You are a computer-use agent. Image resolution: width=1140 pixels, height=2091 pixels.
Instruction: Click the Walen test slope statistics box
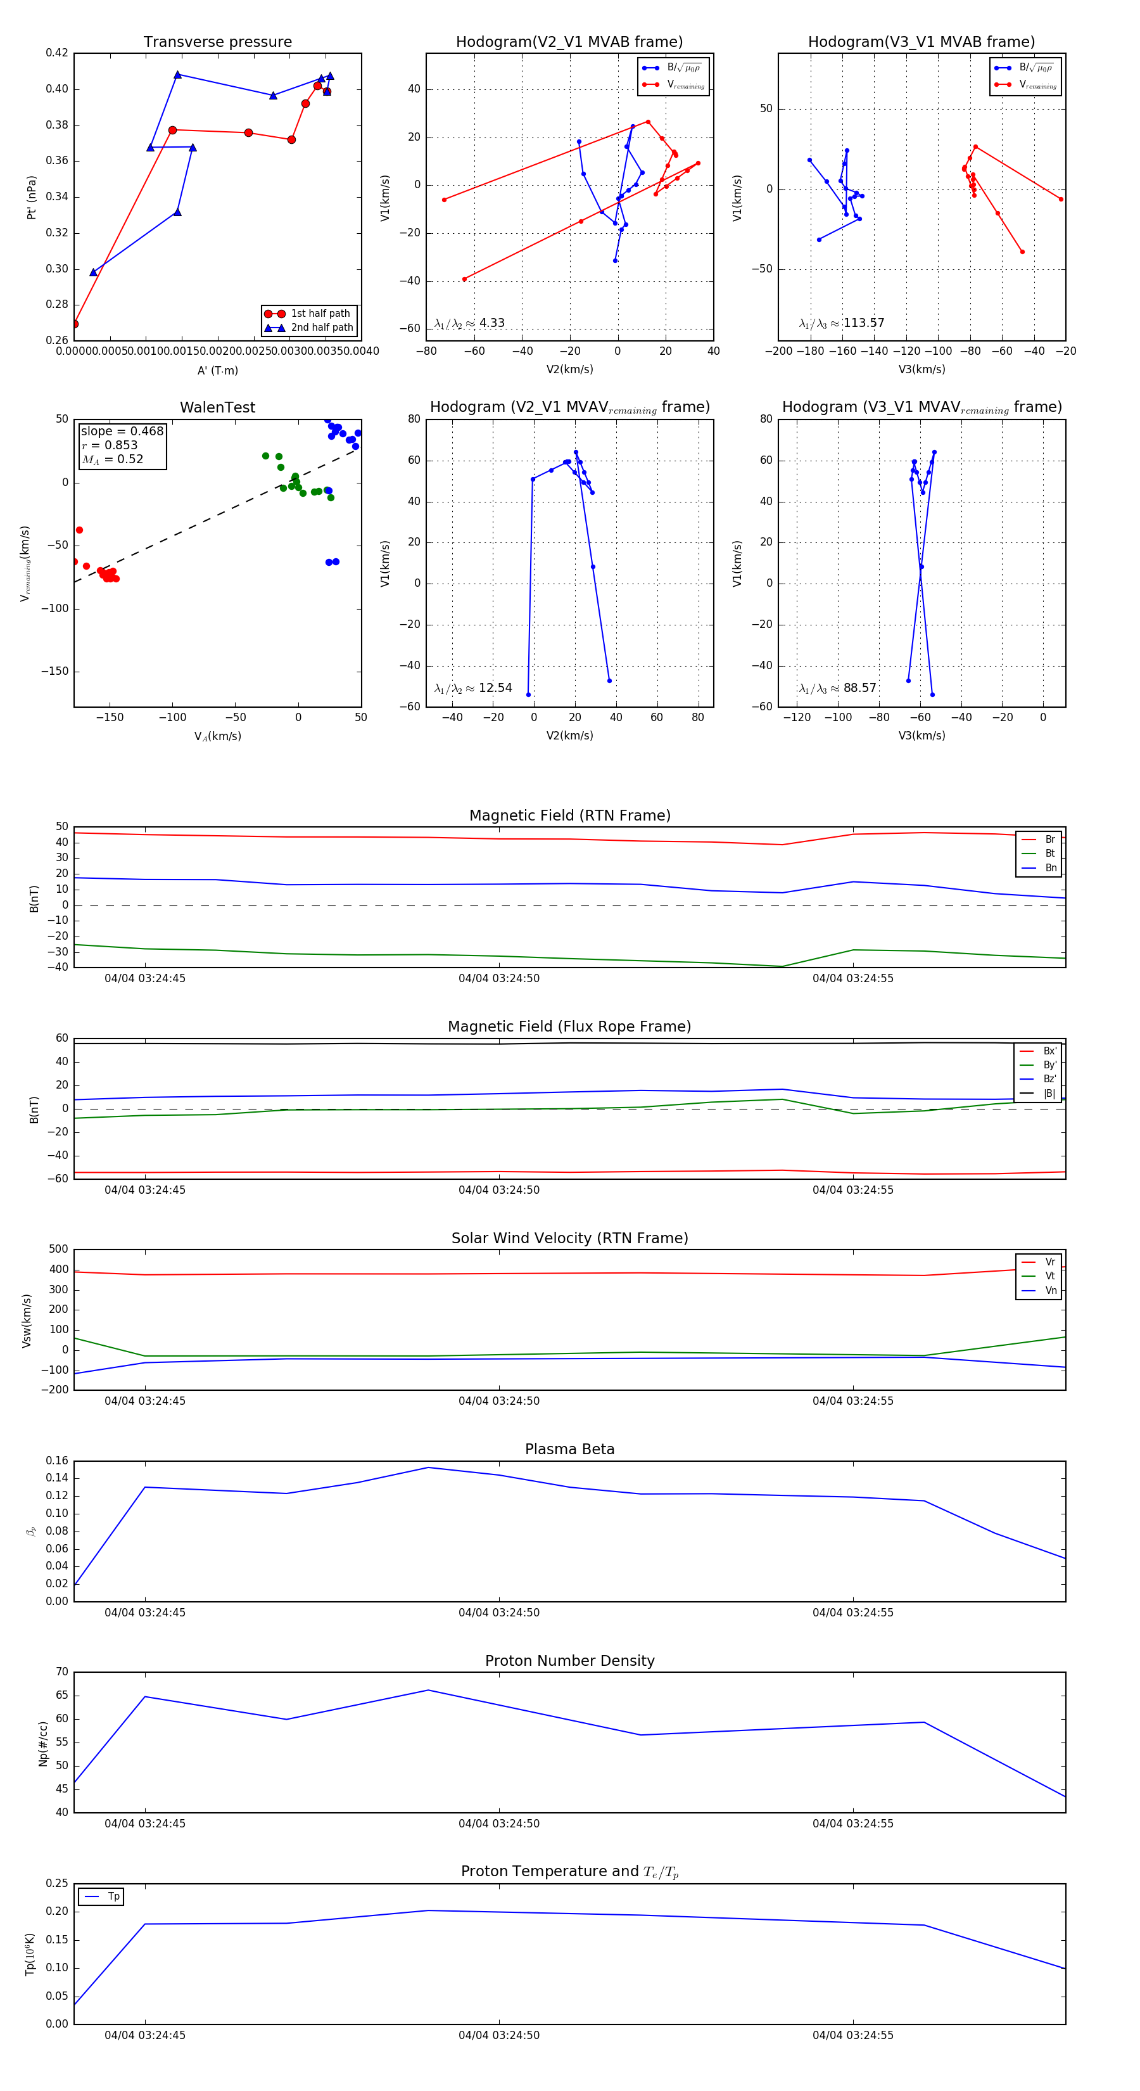pyautogui.click(x=122, y=445)
